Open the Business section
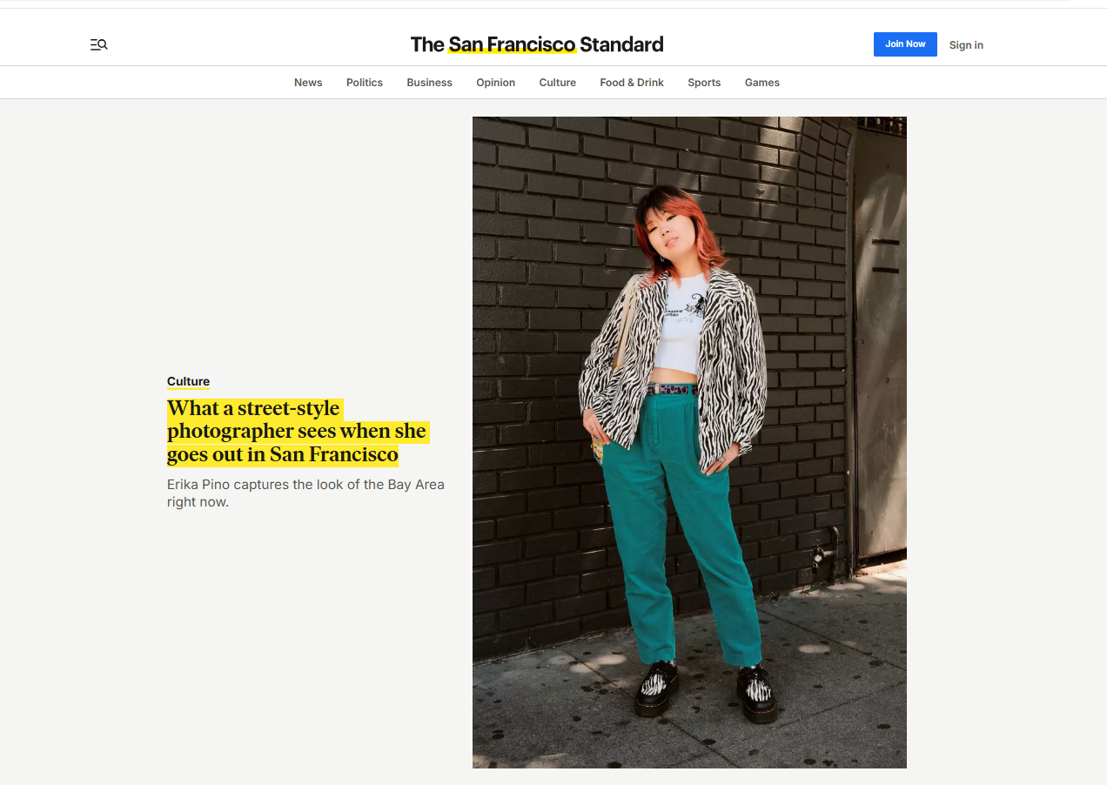1107x785 pixels. [x=429, y=82]
